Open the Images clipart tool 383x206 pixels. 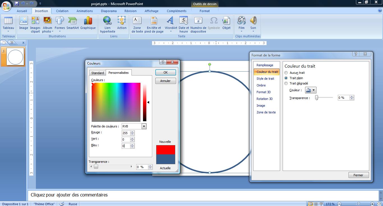click(x=35, y=25)
